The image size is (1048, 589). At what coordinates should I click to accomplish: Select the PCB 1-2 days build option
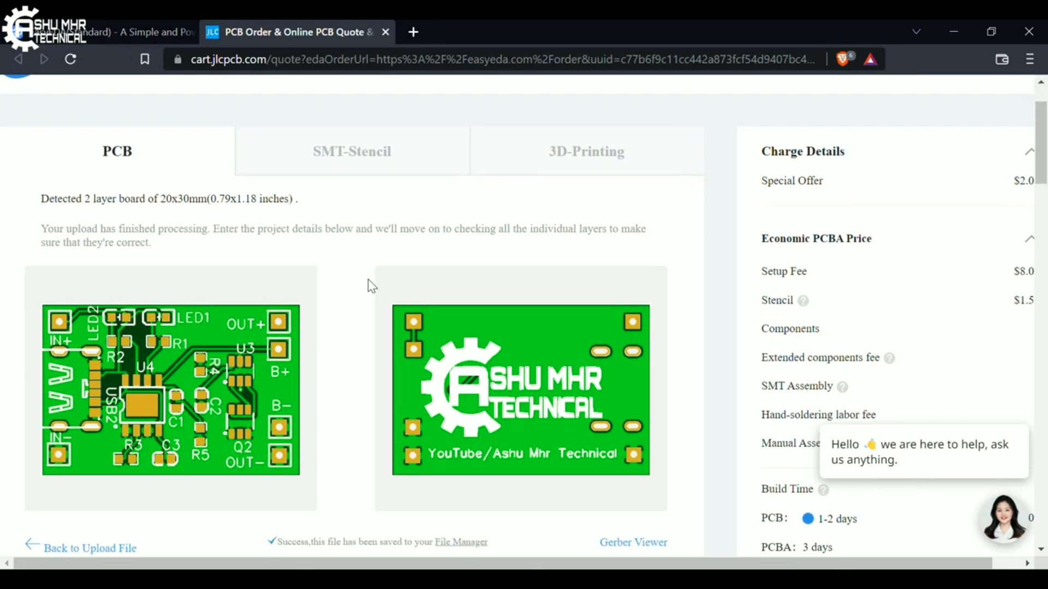point(807,519)
